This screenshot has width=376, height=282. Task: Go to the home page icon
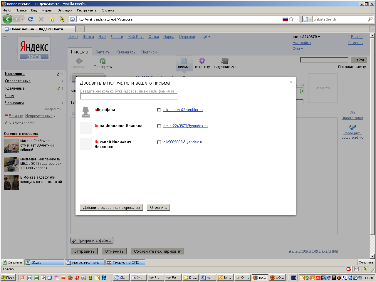tap(52, 19)
